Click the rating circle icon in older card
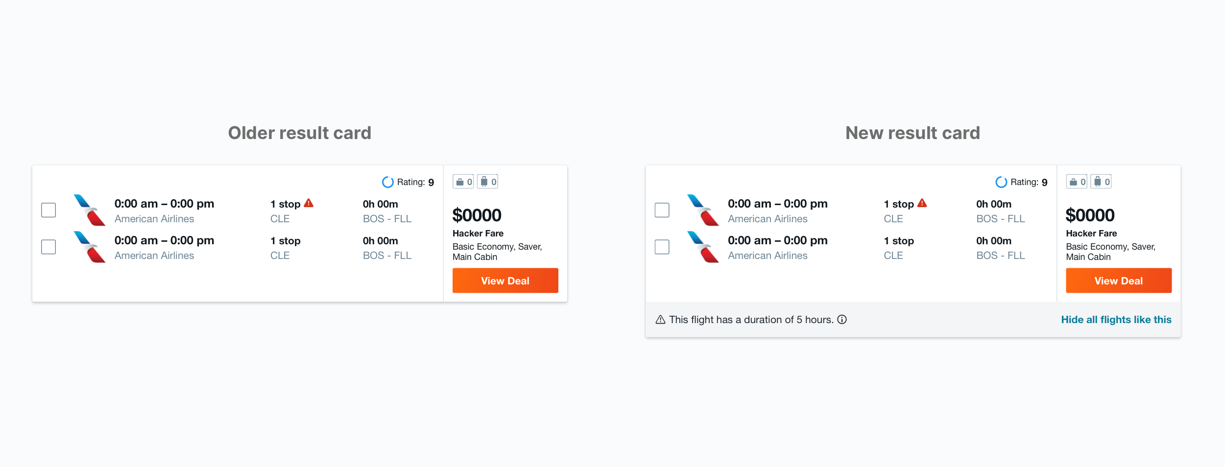The image size is (1225, 467). (387, 182)
